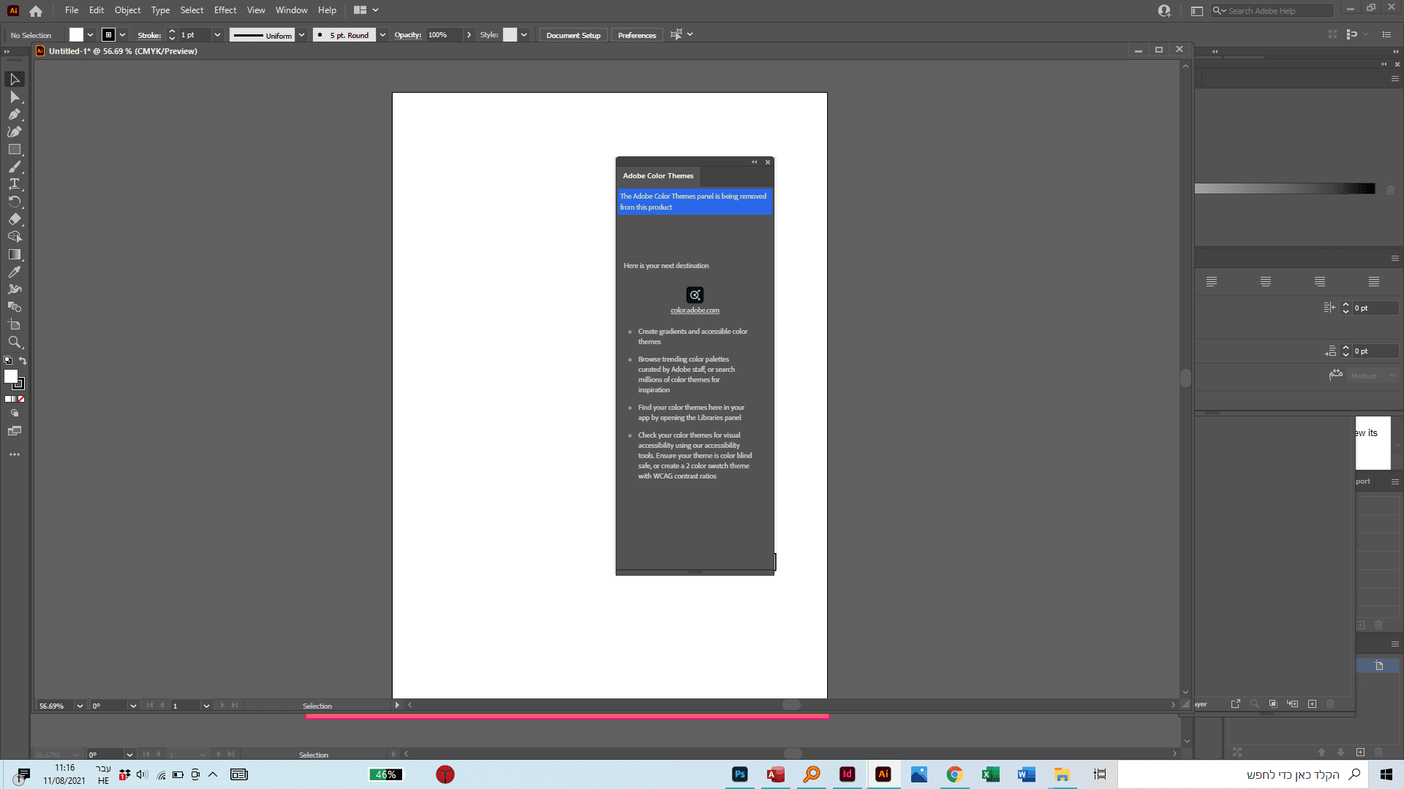The height and width of the screenshot is (789, 1404).
Task: Choose the Rectangle tool
Action: pos(14,149)
